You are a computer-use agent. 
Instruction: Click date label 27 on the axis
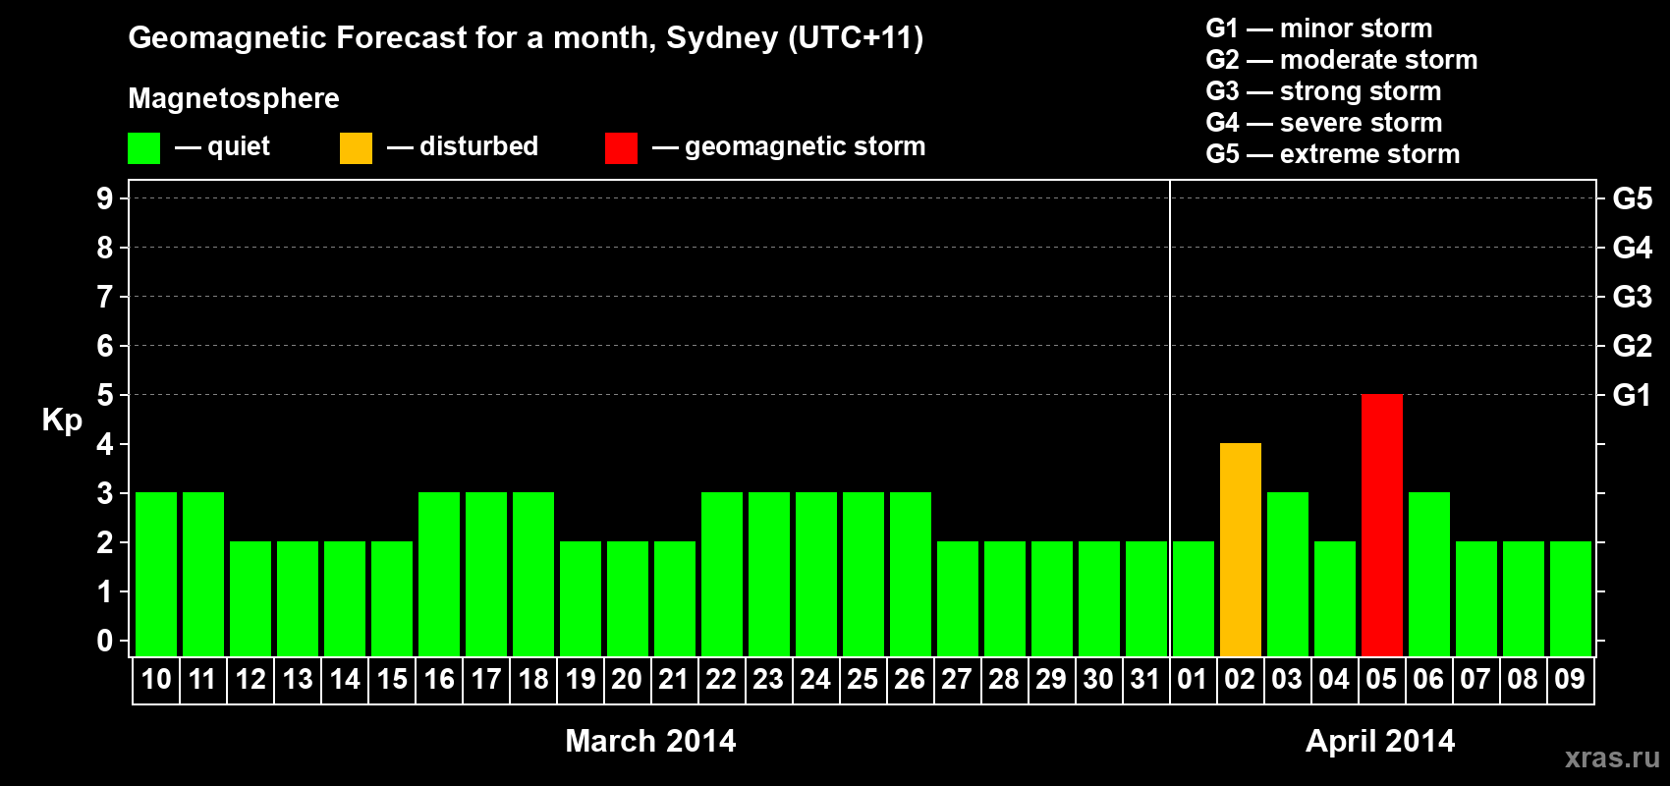tap(957, 679)
